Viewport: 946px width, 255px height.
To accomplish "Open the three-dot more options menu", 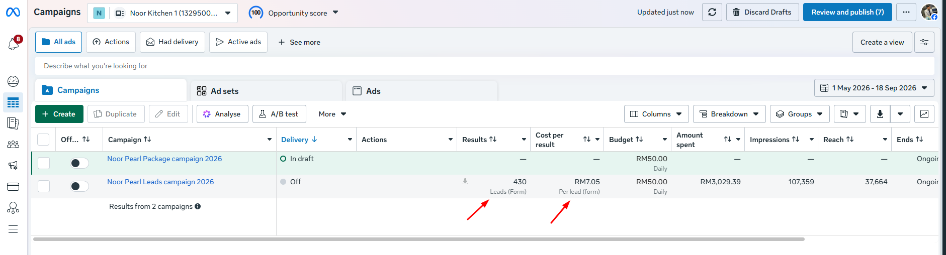I will [x=906, y=12].
